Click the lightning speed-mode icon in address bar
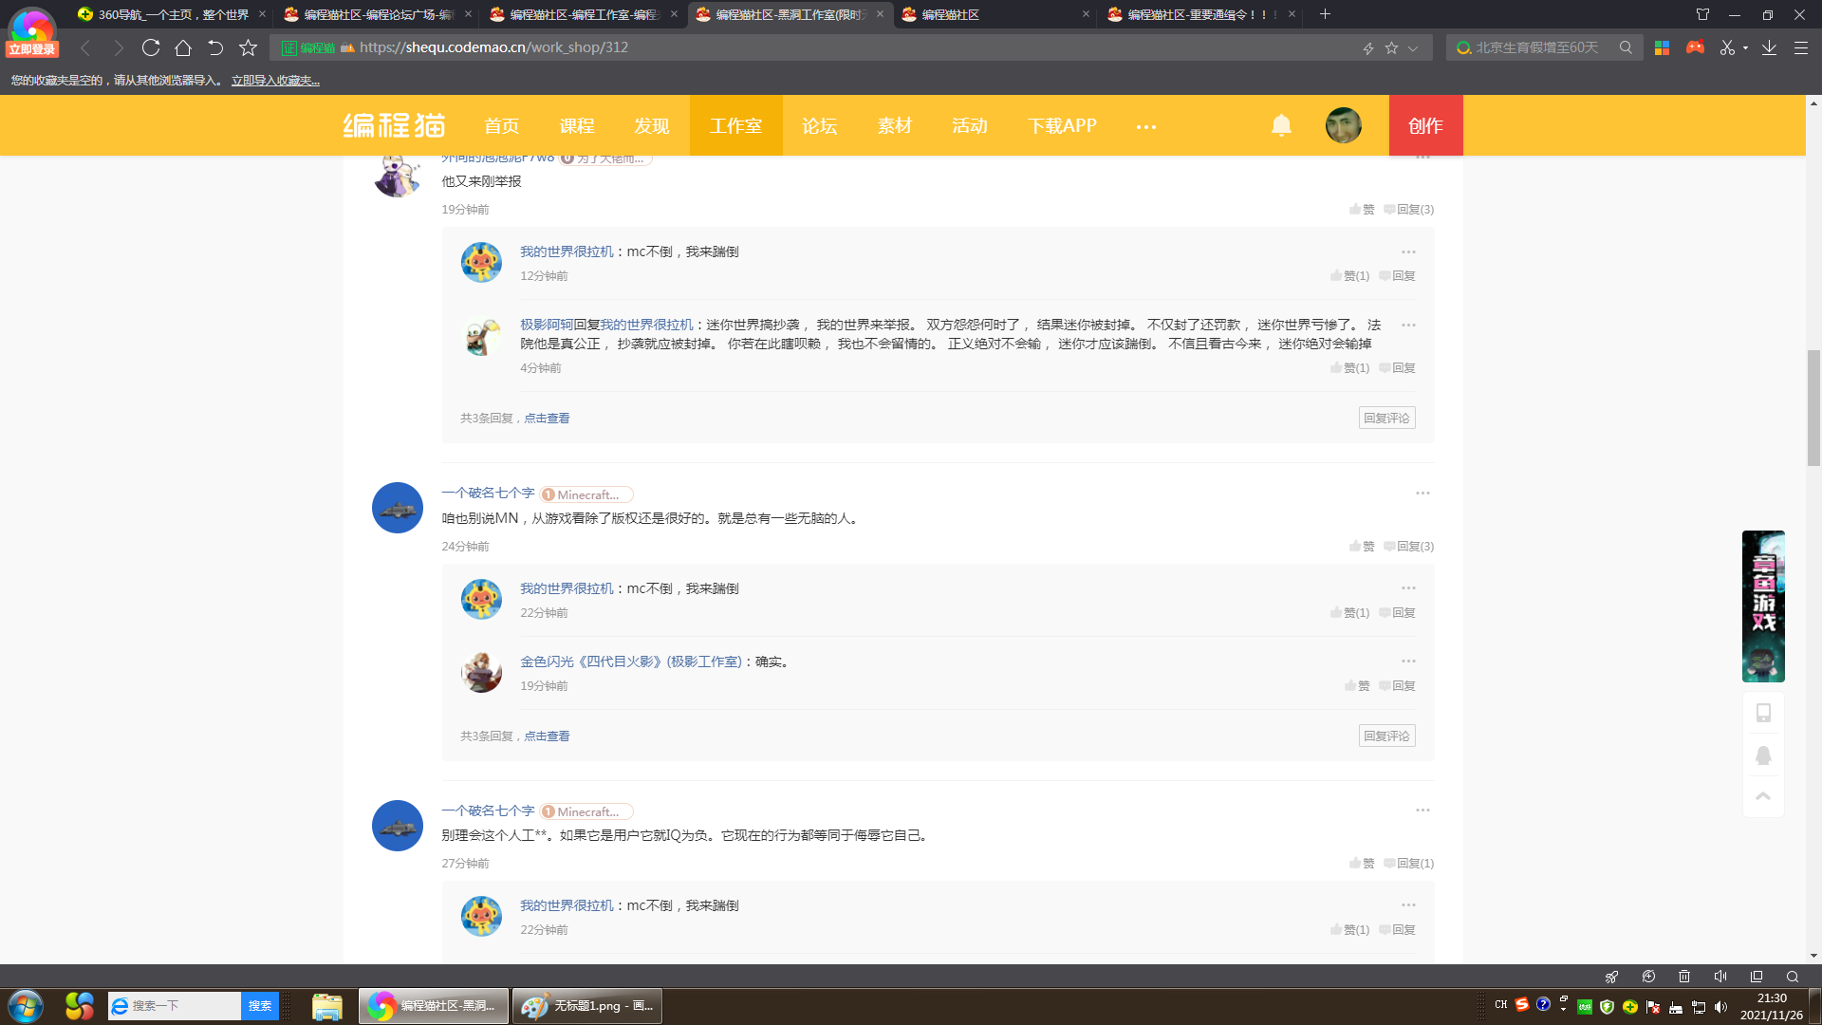 [1368, 47]
